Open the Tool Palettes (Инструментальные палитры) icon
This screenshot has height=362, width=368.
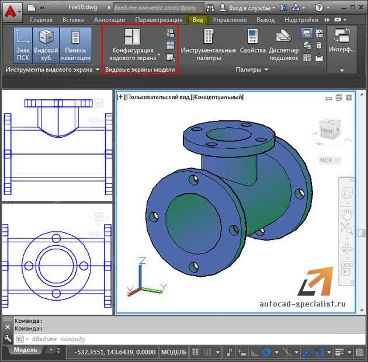(208, 37)
